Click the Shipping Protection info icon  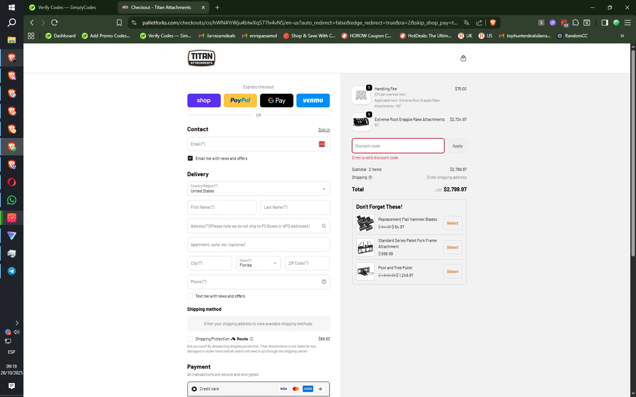(x=251, y=339)
